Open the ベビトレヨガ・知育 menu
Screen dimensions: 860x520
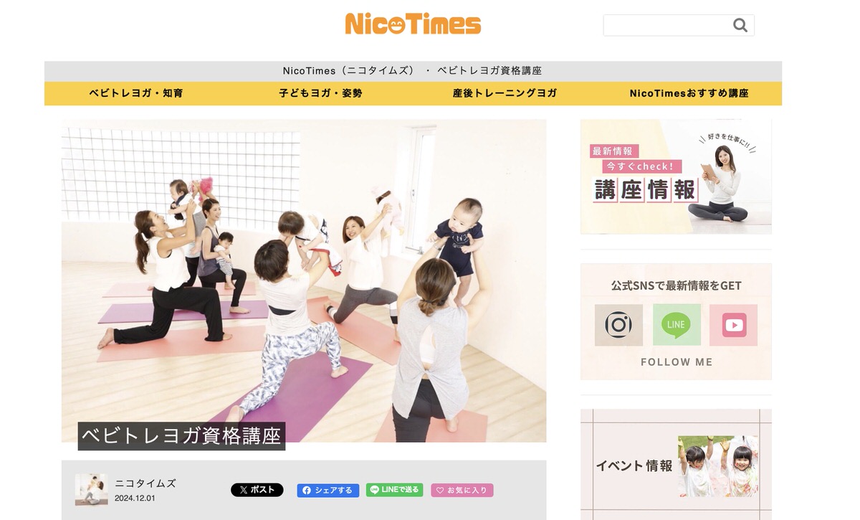[x=135, y=93]
